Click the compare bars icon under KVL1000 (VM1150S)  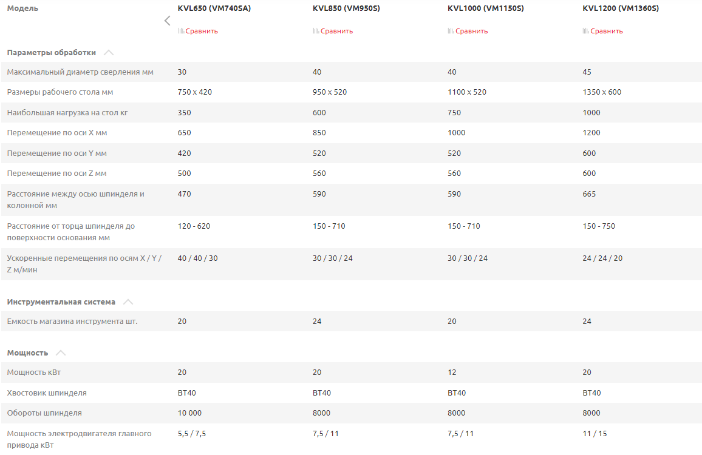[x=451, y=31]
